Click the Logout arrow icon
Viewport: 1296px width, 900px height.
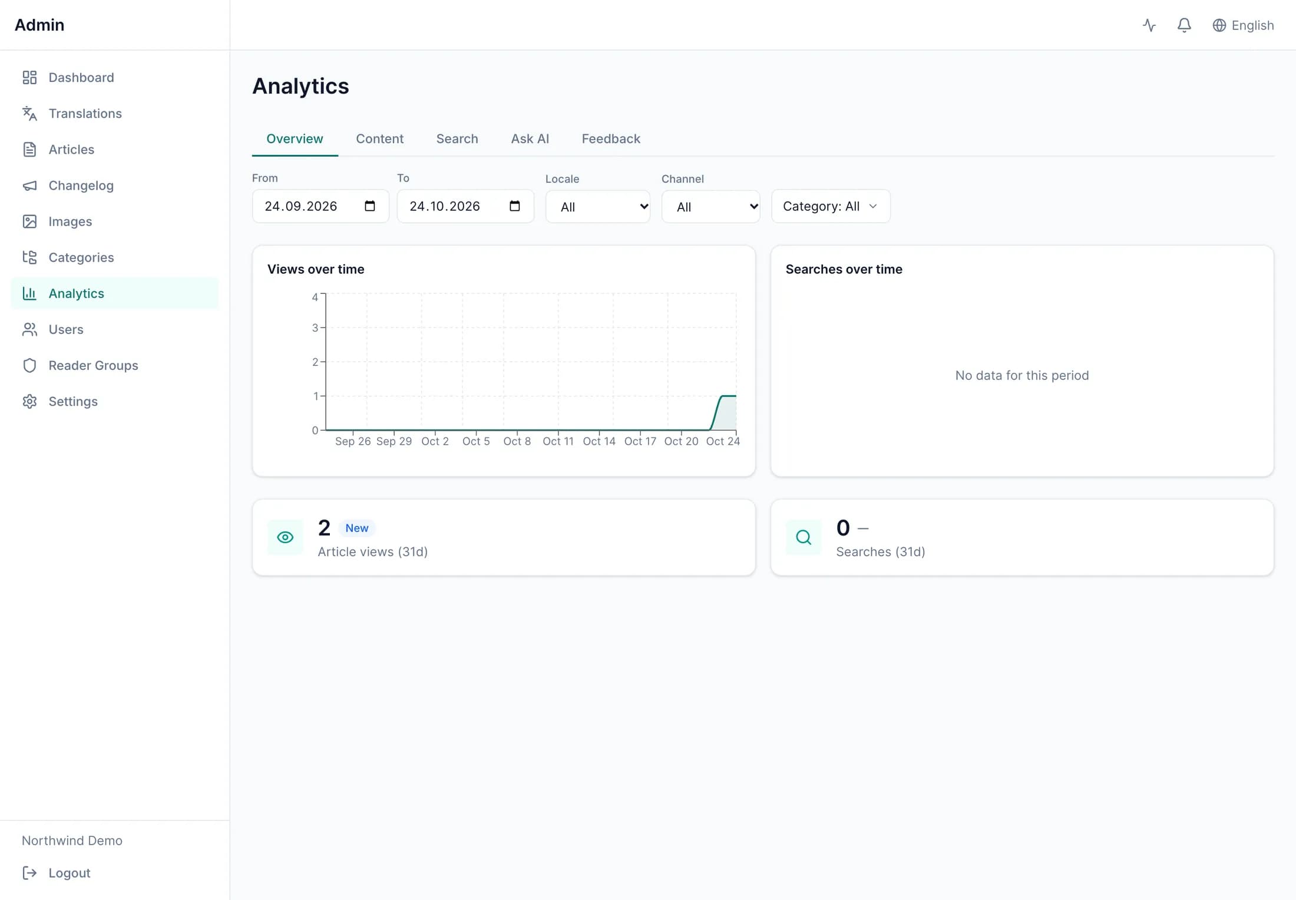[x=29, y=873]
